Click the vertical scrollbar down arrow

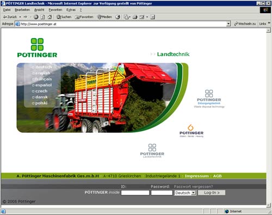(269, 205)
